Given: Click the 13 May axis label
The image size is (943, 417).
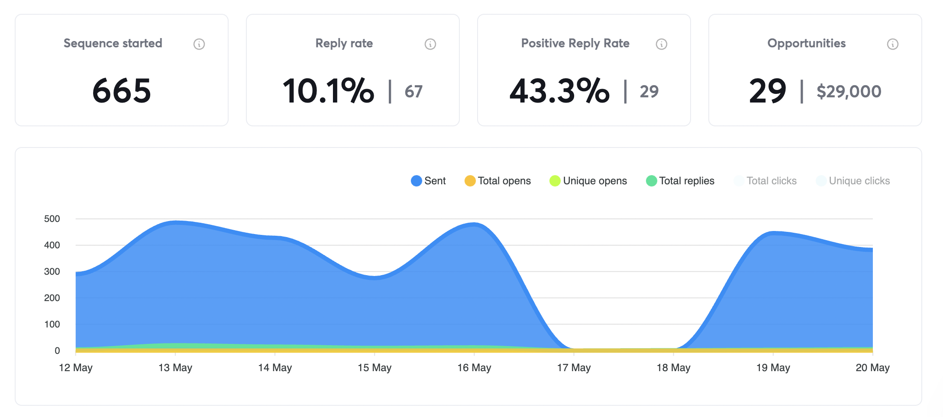Looking at the screenshot, I should point(176,368).
